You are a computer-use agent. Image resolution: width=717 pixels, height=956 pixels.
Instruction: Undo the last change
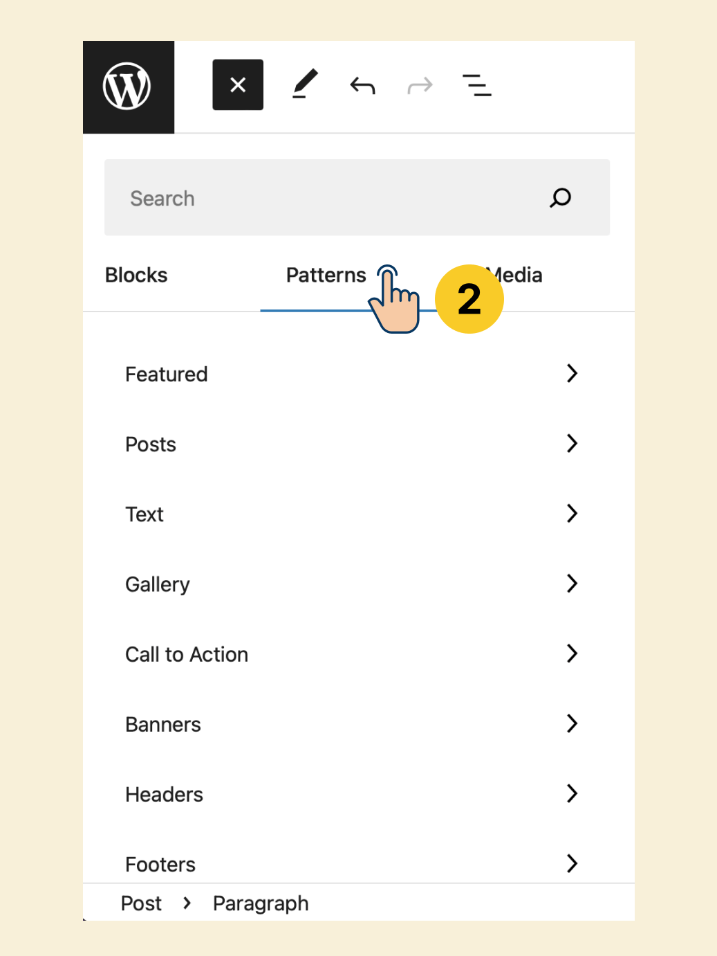[362, 86]
